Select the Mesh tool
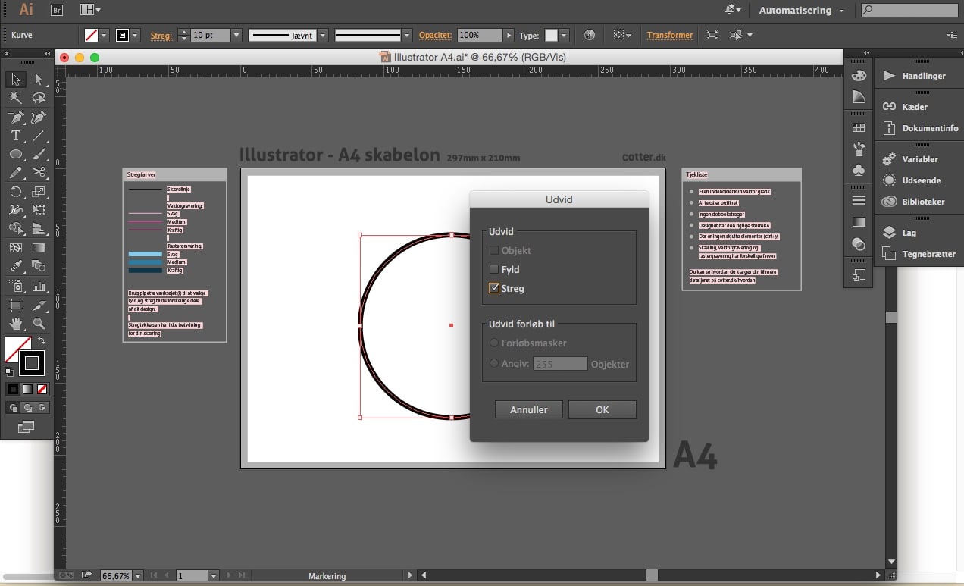Screen dimensions: 964x586 pos(15,248)
